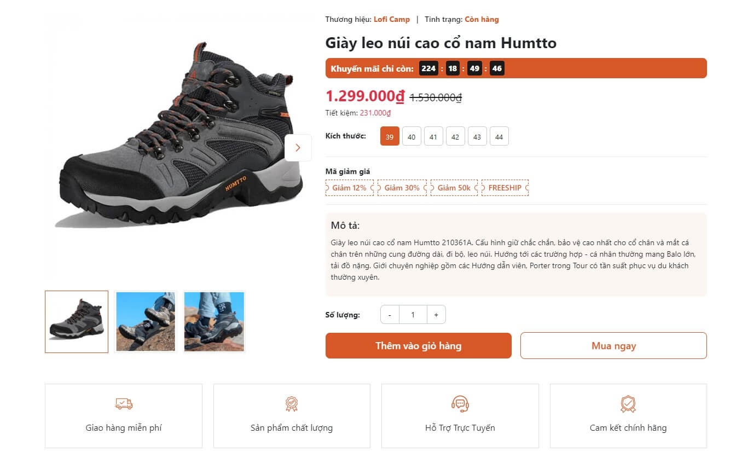Click the online support headset icon
Image resolution: width=730 pixels, height=457 pixels.
click(460, 404)
